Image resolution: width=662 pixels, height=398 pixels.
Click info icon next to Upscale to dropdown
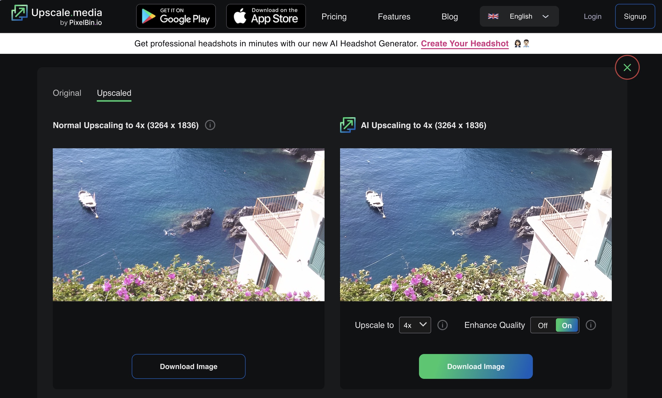[x=442, y=325]
